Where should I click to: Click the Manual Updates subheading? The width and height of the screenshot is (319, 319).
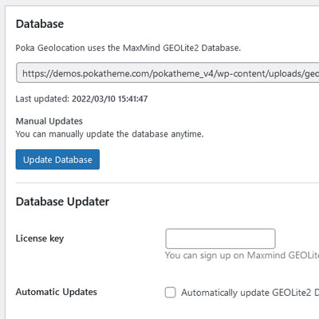point(49,121)
